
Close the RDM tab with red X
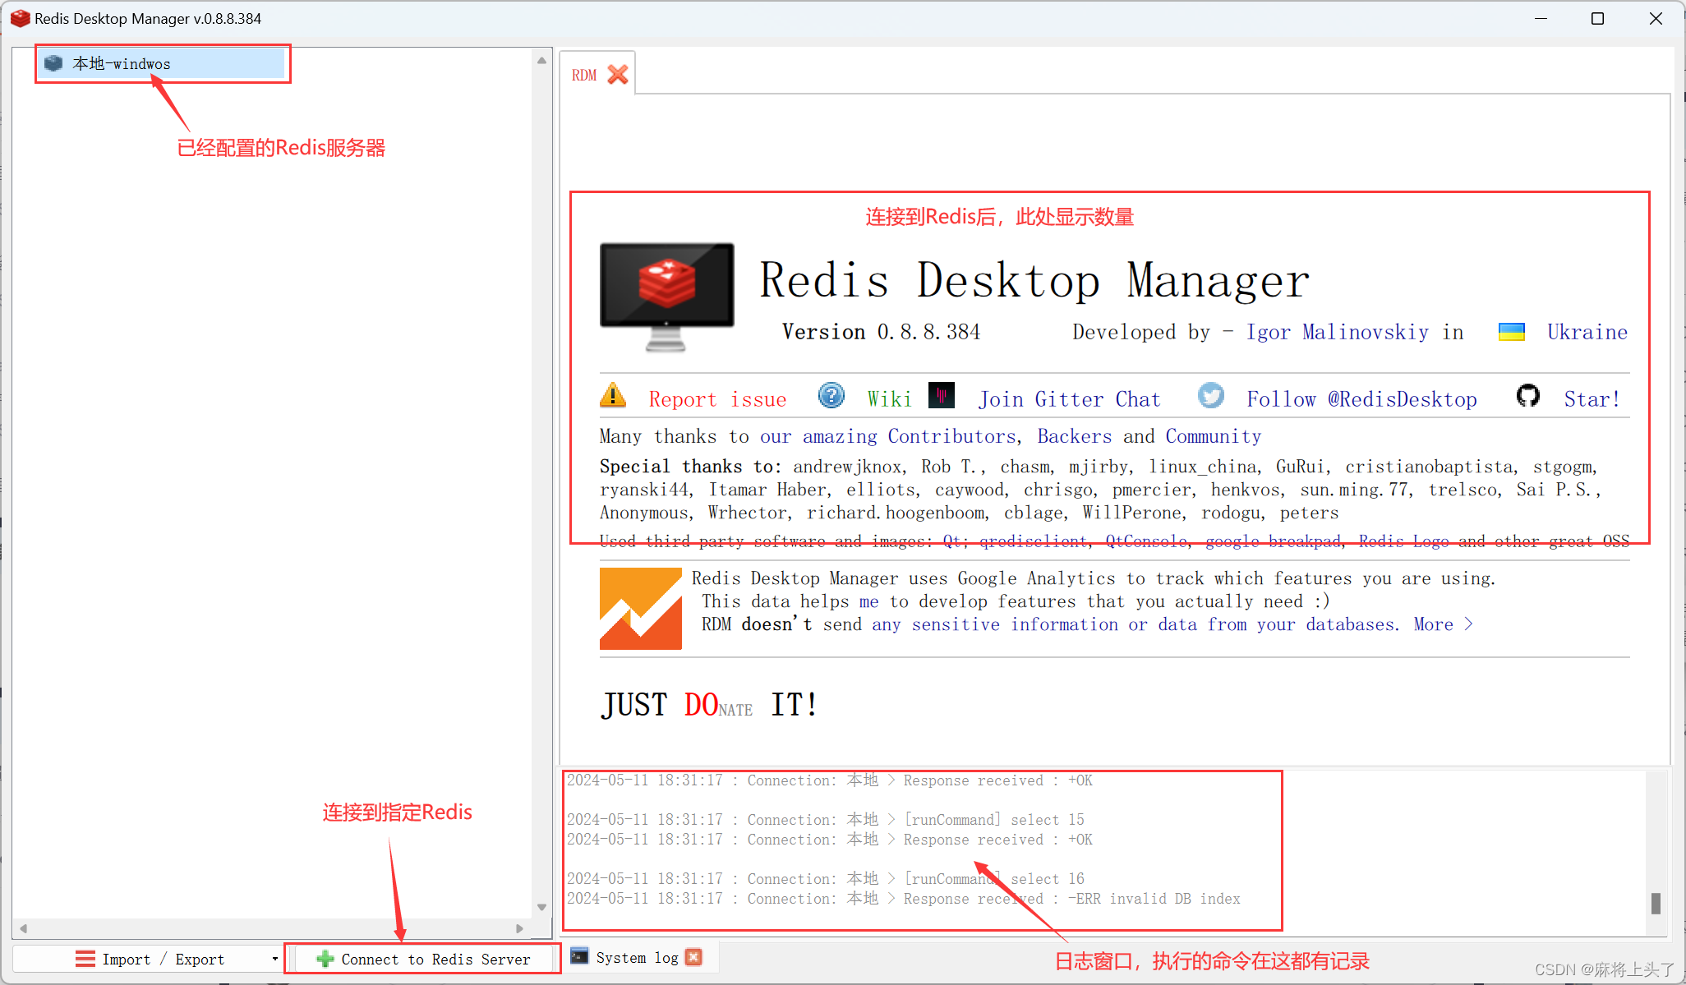(x=618, y=75)
